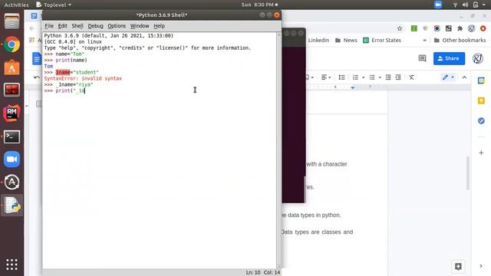491x276 pixels.
Task: Open the Chrome apps grid shortcut
Action: click(x=31, y=40)
